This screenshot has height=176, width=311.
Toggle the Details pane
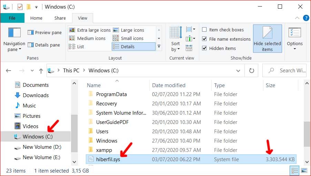[x=44, y=45]
